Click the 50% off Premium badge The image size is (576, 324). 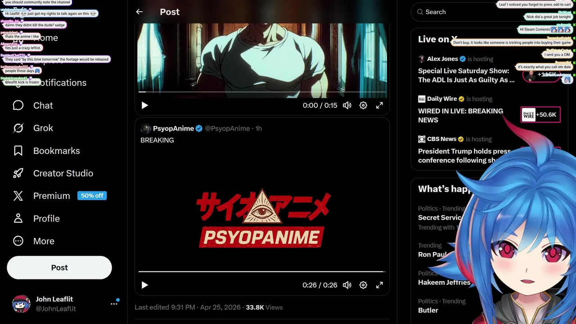(x=92, y=196)
